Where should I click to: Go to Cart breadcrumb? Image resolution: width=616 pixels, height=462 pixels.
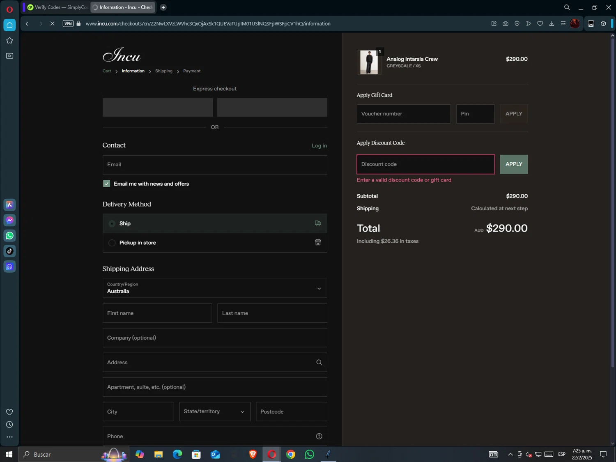107,71
